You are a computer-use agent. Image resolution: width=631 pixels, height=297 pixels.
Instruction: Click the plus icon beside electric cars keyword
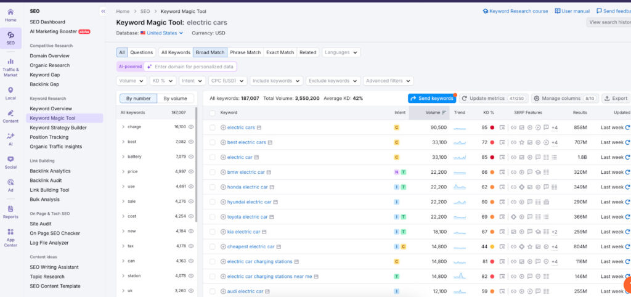223,128
